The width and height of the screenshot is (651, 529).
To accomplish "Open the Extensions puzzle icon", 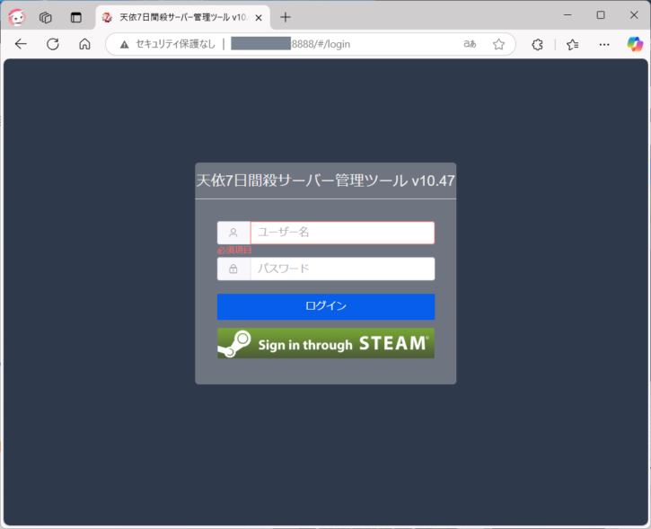I will tap(537, 44).
